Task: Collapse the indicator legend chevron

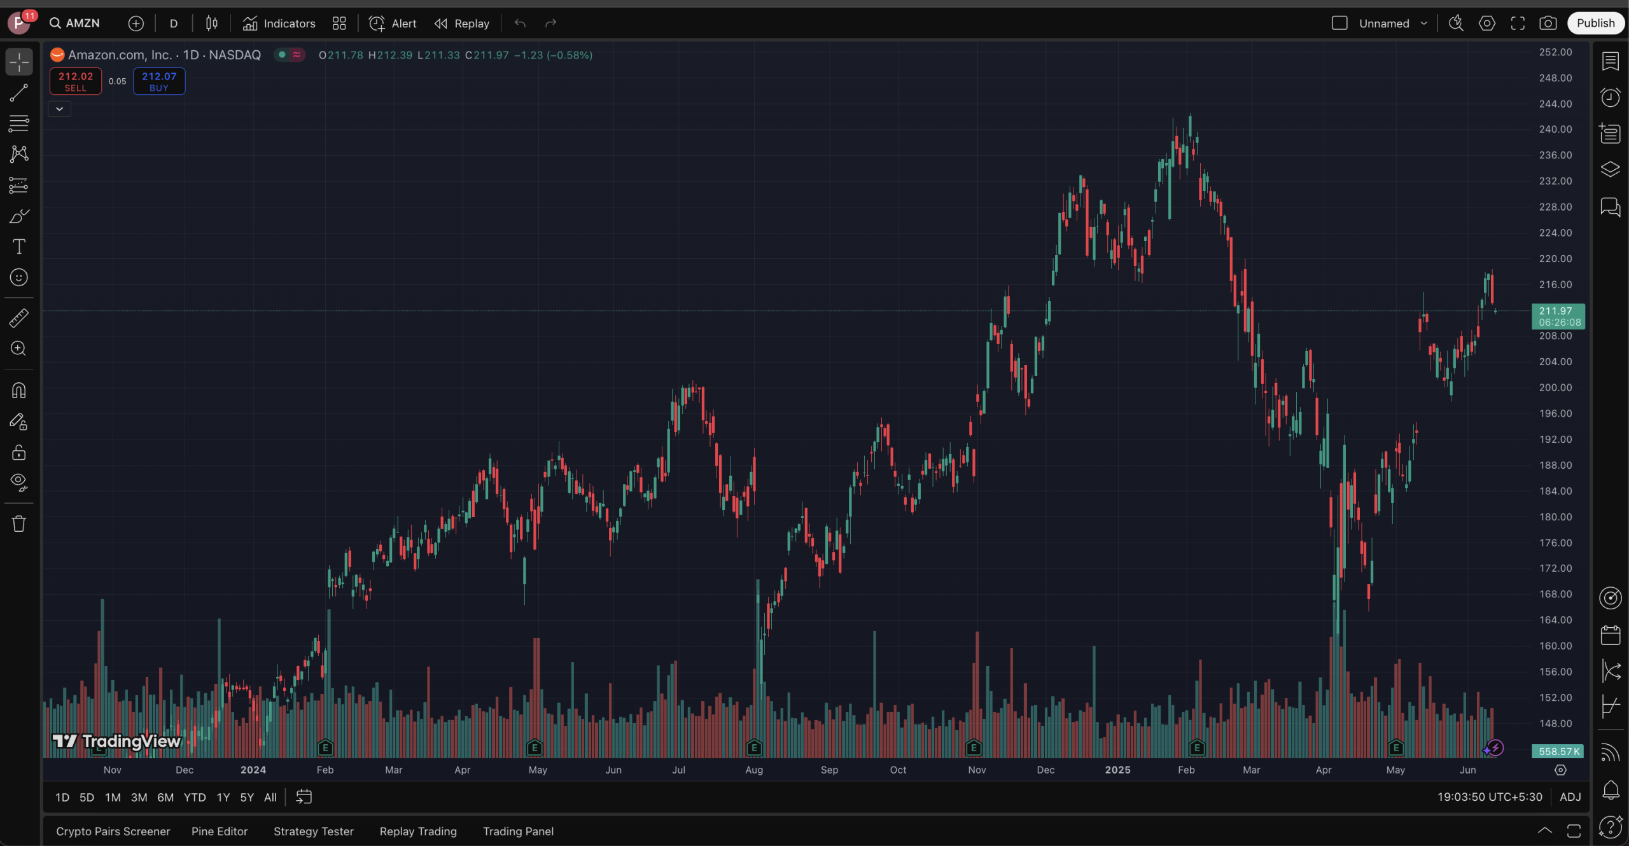Action: [x=59, y=109]
